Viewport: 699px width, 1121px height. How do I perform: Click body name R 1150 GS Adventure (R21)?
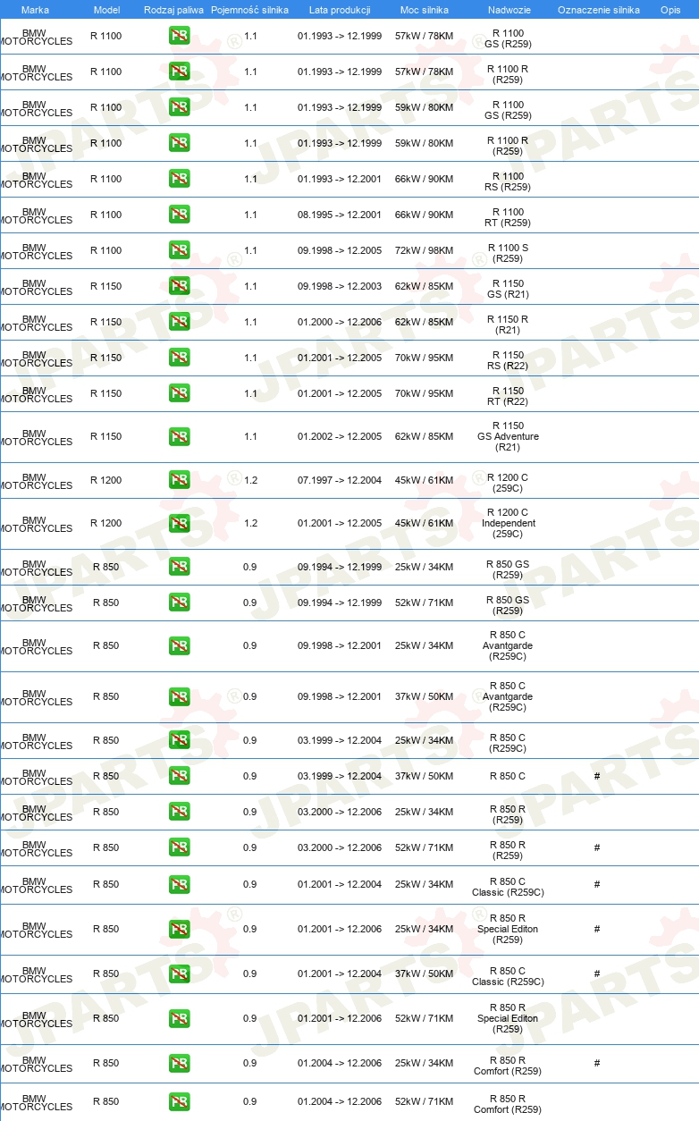pos(508,436)
